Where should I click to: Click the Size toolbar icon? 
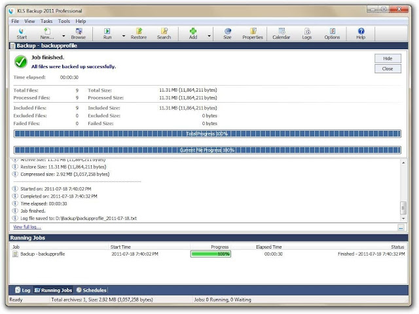pyautogui.click(x=227, y=33)
